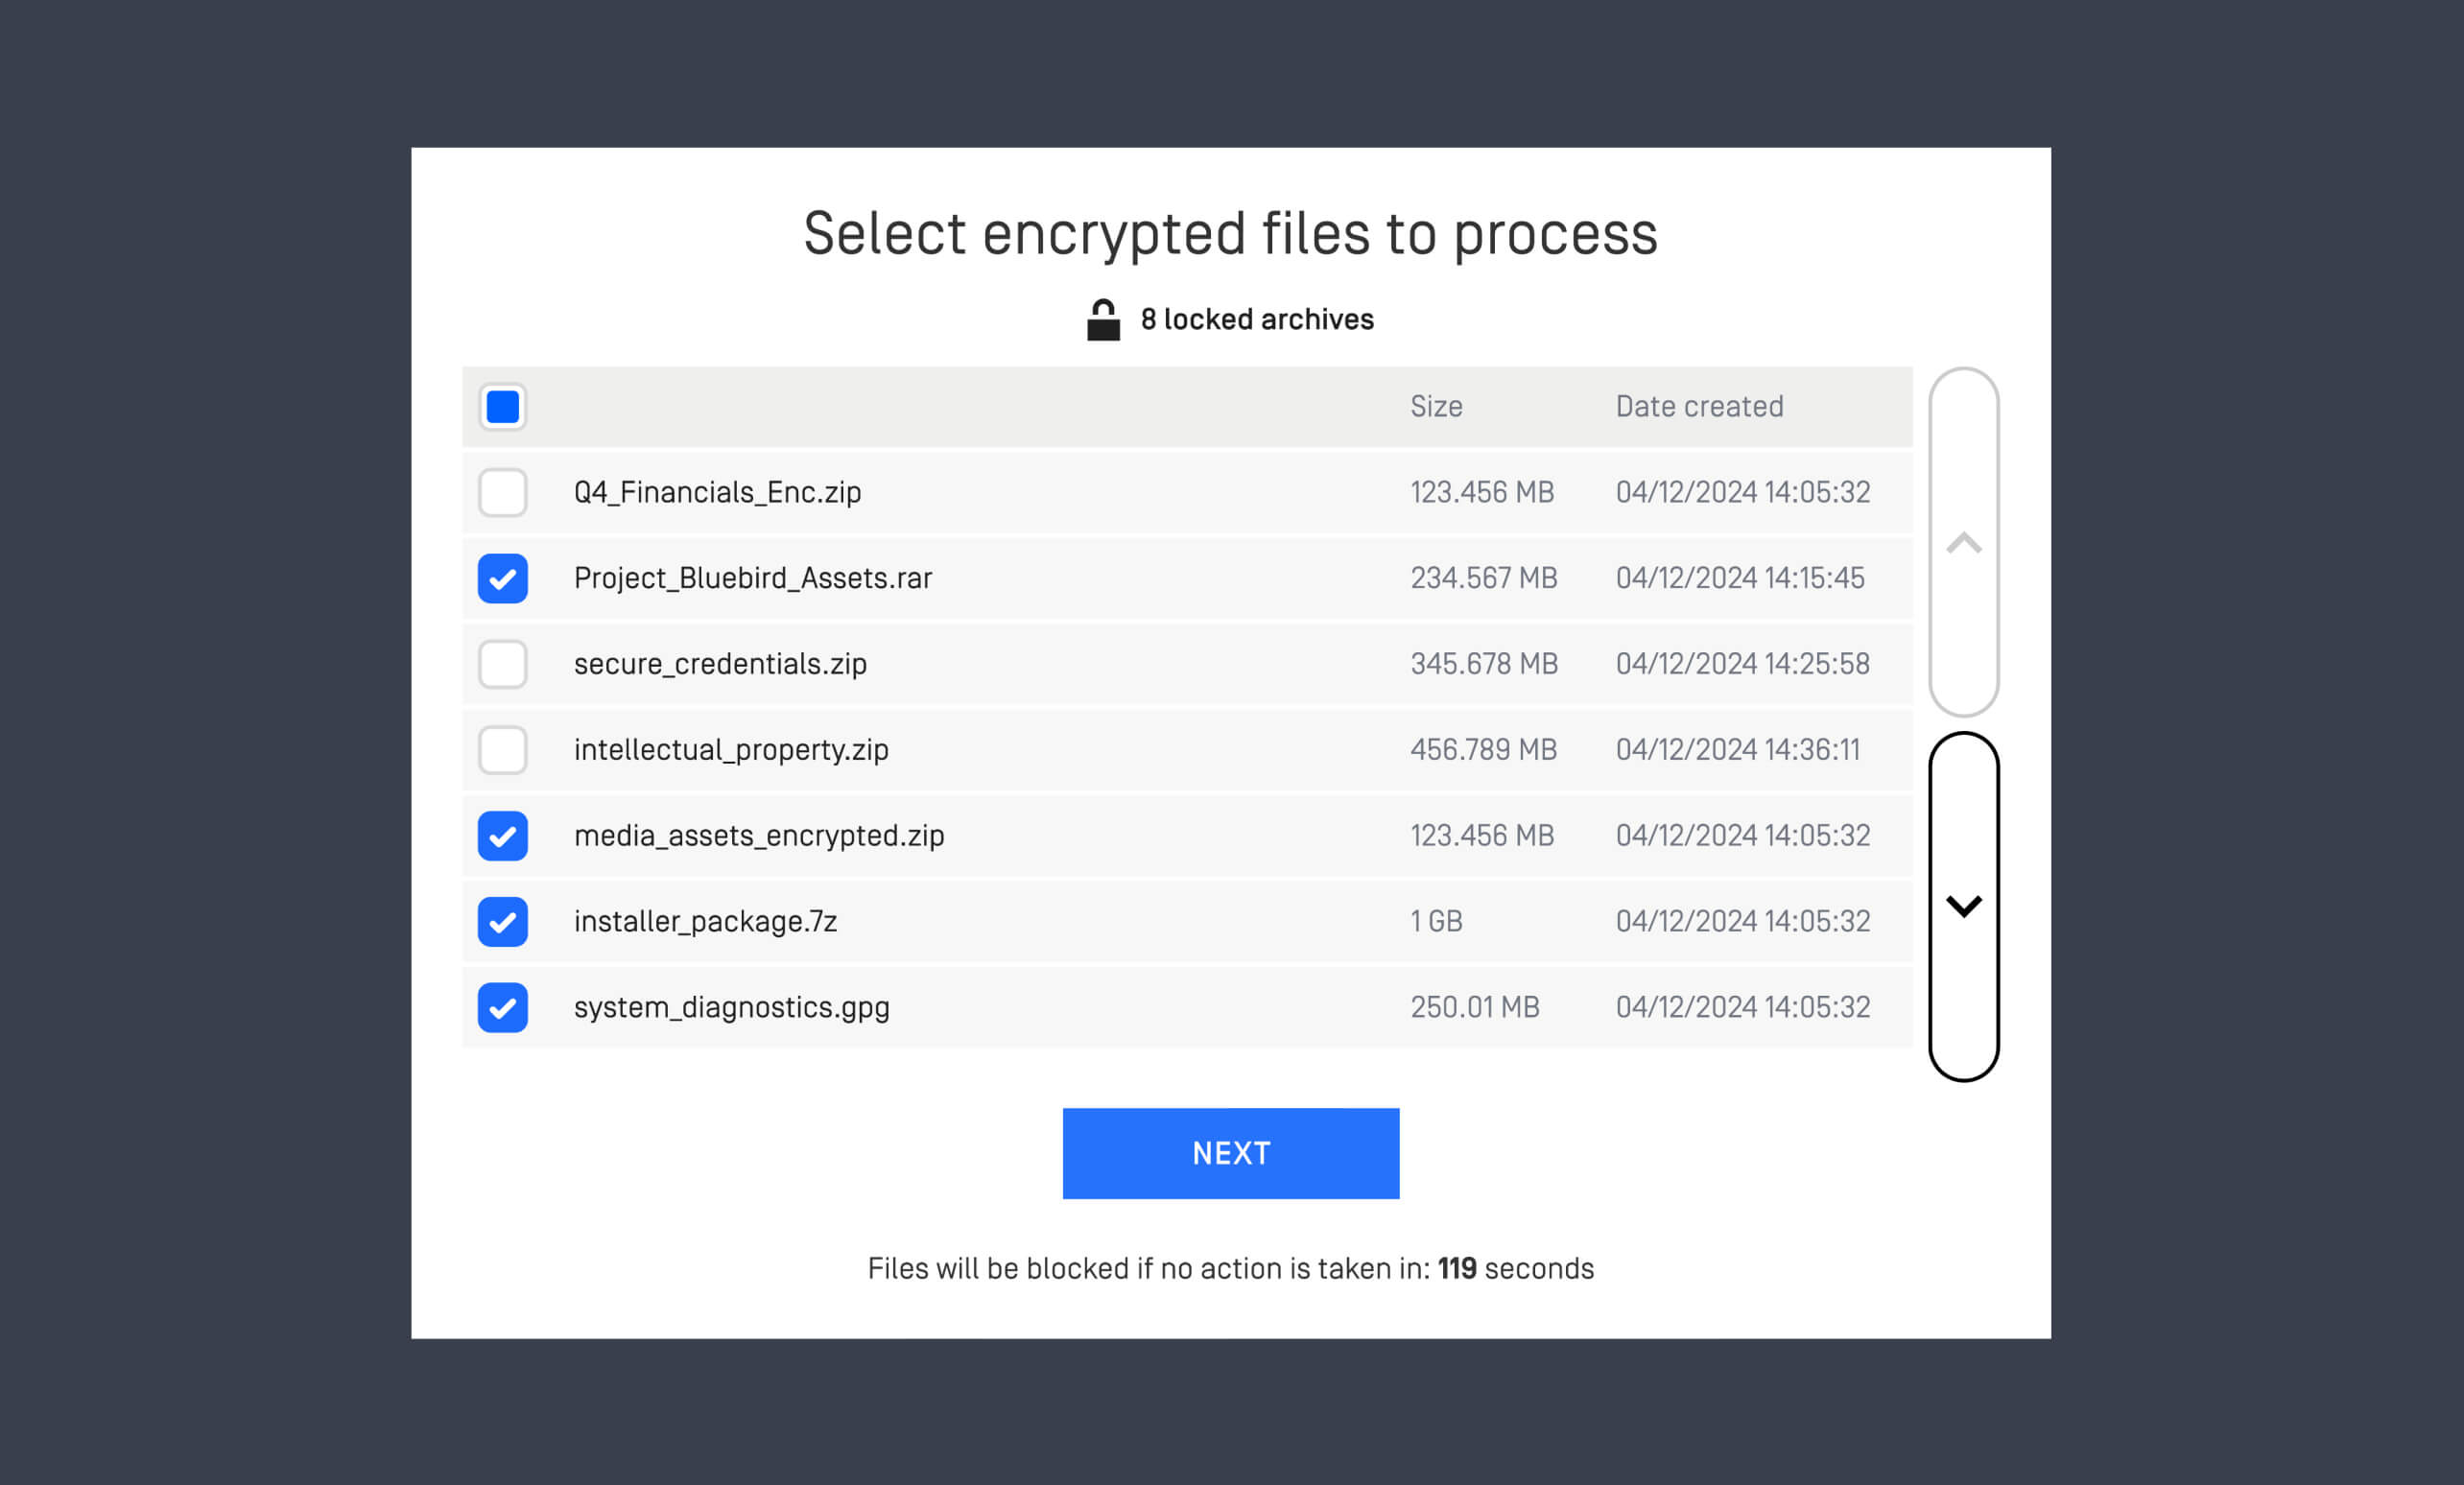Viewport: 2464px width, 1485px height.
Task: Click the secure_credentials.zip file name
Action: click(720, 664)
